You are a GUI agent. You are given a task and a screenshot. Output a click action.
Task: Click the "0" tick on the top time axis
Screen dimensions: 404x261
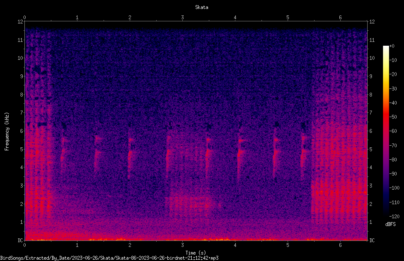pyautogui.click(x=24, y=18)
